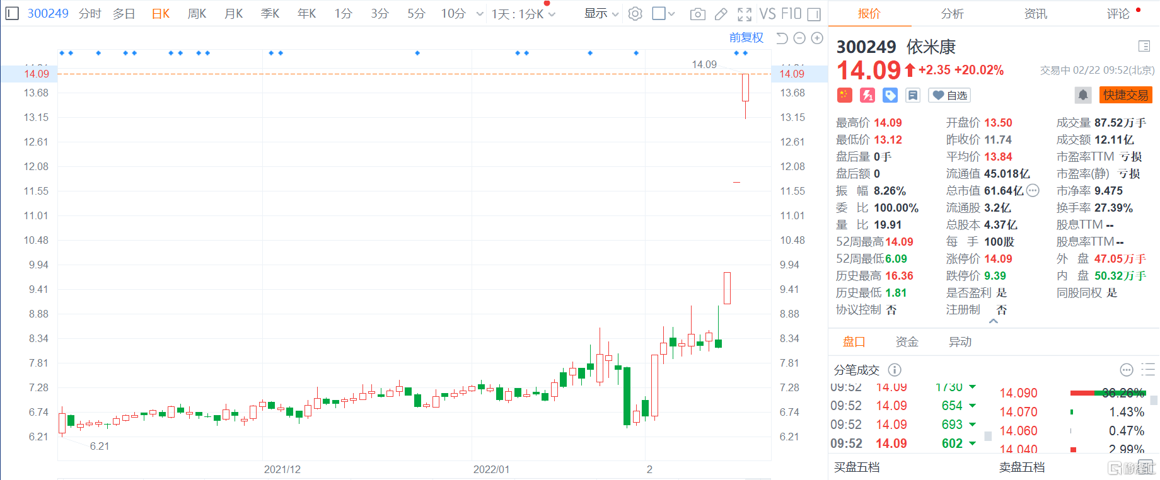Enter fullscreen chart mode
1160x480 pixels.
coord(745,14)
